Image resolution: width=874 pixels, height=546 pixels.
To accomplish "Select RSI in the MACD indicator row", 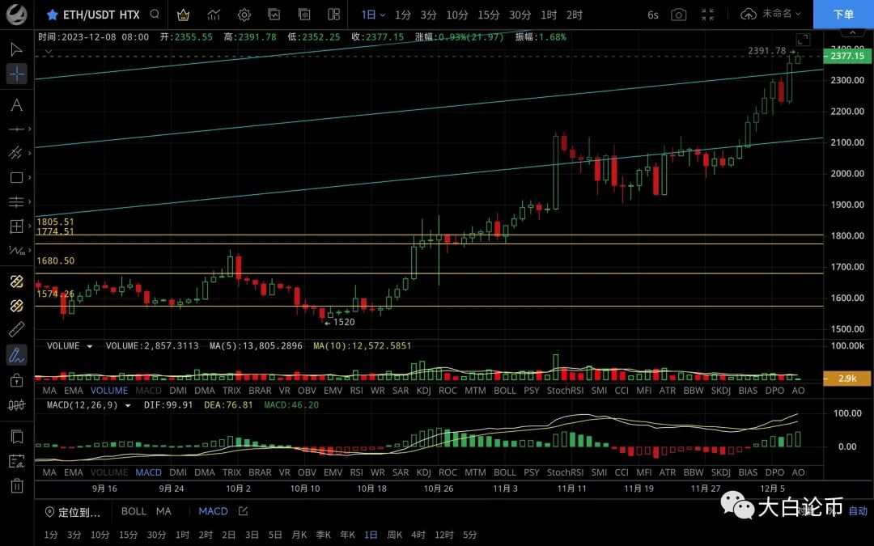I will point(357,472).
